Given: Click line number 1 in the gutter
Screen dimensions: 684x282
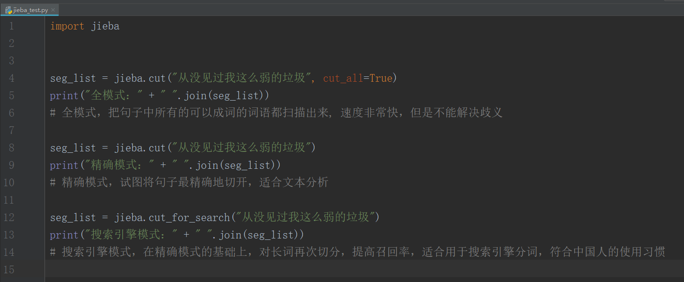Looking at the screenshot, I should pos(11,26).
